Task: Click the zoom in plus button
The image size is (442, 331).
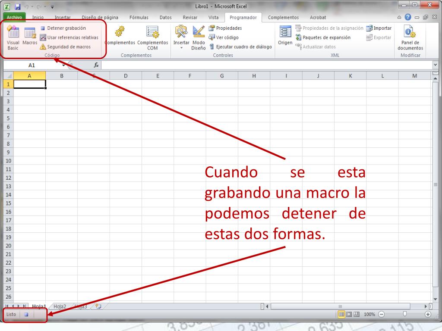Action: [x=428, y=314]
